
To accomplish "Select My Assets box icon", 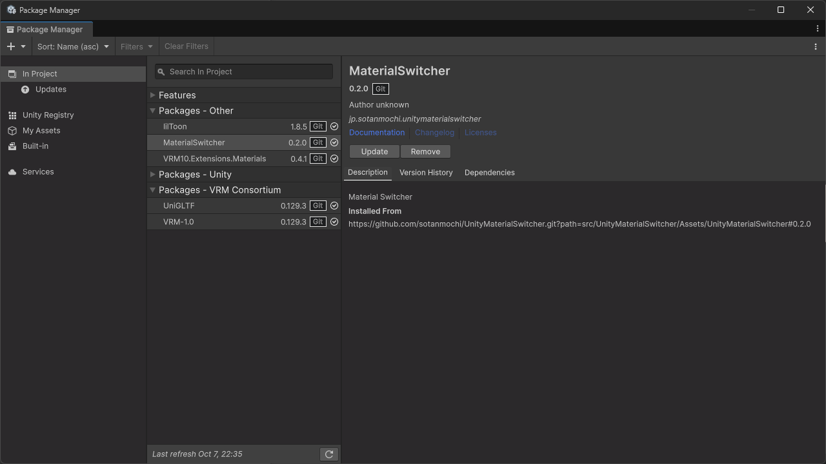I will 12,131.
